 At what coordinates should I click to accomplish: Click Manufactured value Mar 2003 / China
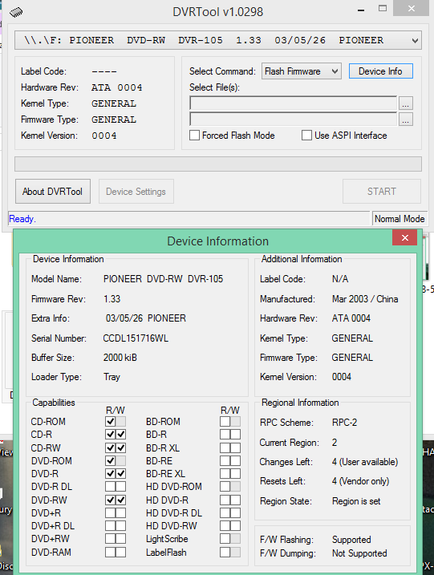(365, 299)
